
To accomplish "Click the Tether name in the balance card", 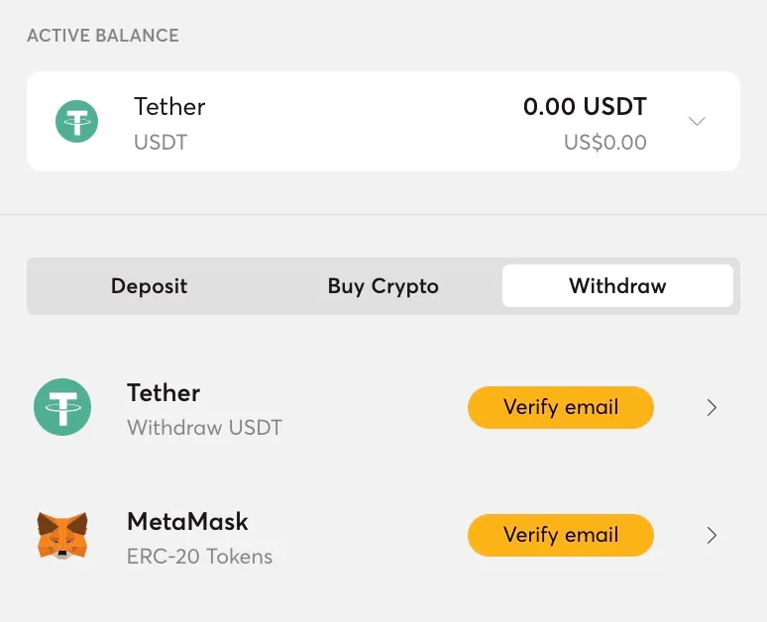I will 169,107.
